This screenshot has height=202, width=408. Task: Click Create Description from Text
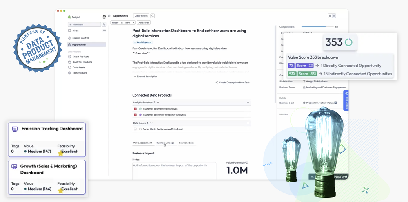click(233, 83)
